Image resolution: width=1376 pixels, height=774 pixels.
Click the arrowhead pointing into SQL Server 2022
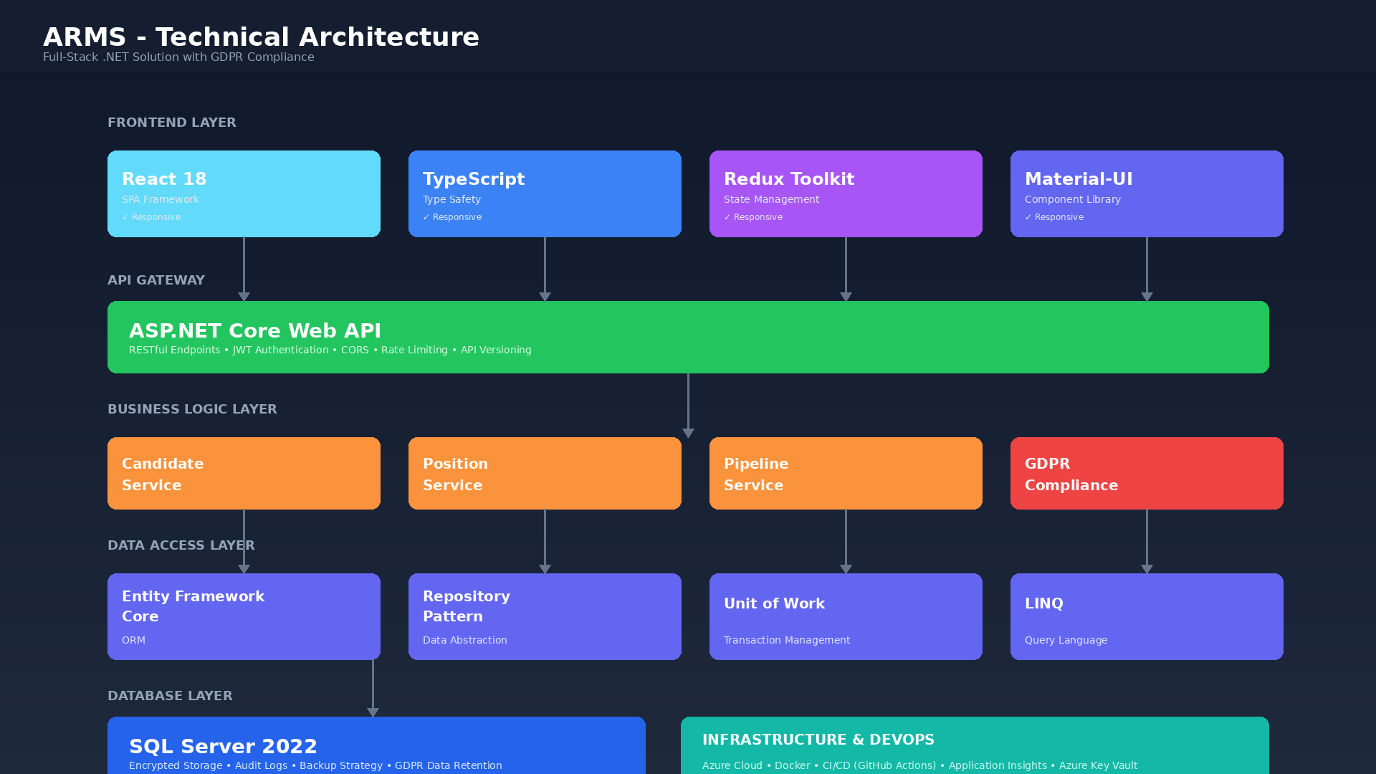tap(373, 712)
